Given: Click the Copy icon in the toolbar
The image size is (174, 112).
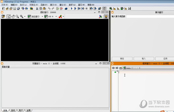Looking at the screenshot, I should pyautogui.click(x=41, y=8).
